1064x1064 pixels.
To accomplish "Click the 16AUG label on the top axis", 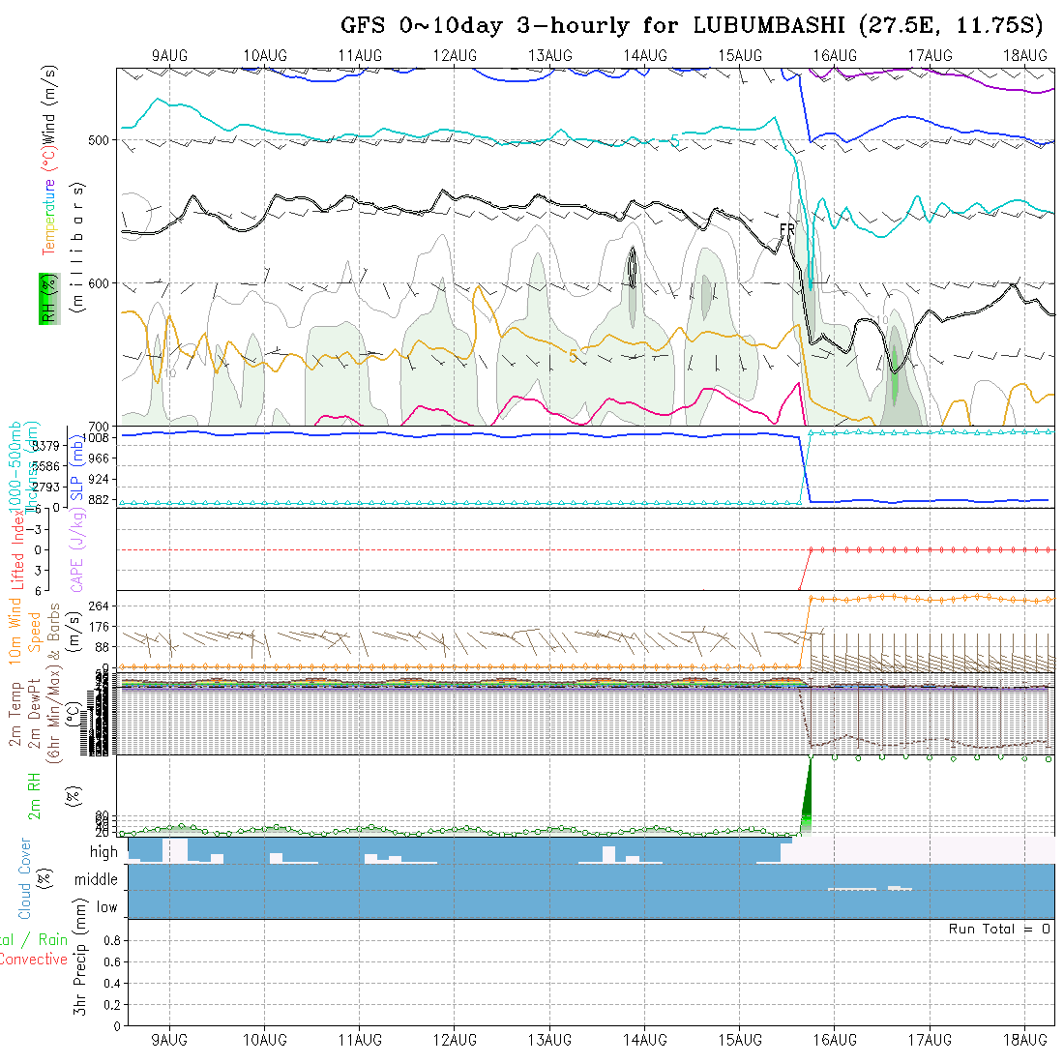I will pos(835,56).
